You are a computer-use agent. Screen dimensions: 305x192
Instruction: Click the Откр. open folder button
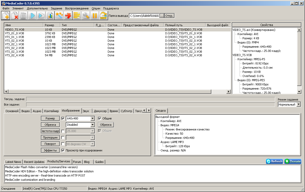169,16
